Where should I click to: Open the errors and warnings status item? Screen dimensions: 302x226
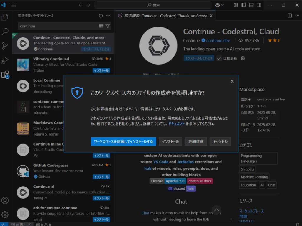tap(44, 224)
